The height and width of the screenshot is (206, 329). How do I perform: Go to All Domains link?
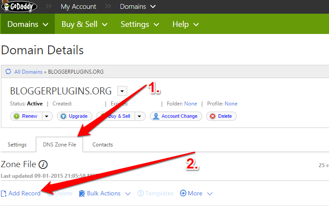[x=28, y=72]
